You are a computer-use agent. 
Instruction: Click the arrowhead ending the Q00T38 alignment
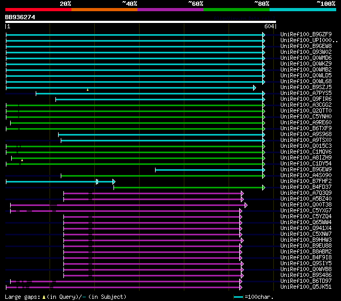[x=246, y=205]
